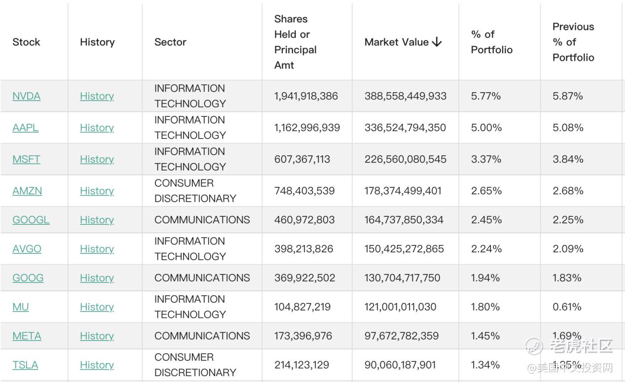The height and width of the screenshot is (382, 625).
Task: Open the MSFT stock link
Action: point(26,159)
